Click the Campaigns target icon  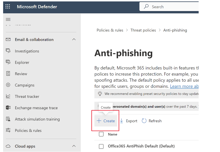click(x=8, y=85)
